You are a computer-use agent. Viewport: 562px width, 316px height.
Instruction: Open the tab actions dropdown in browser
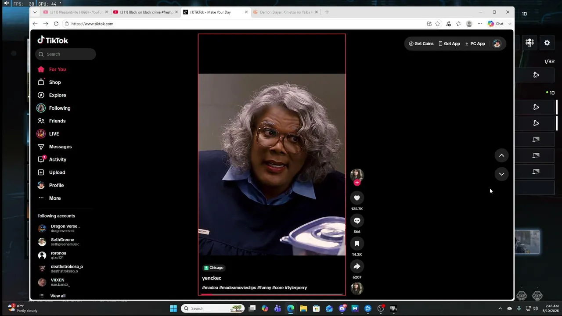click(35, 12)
